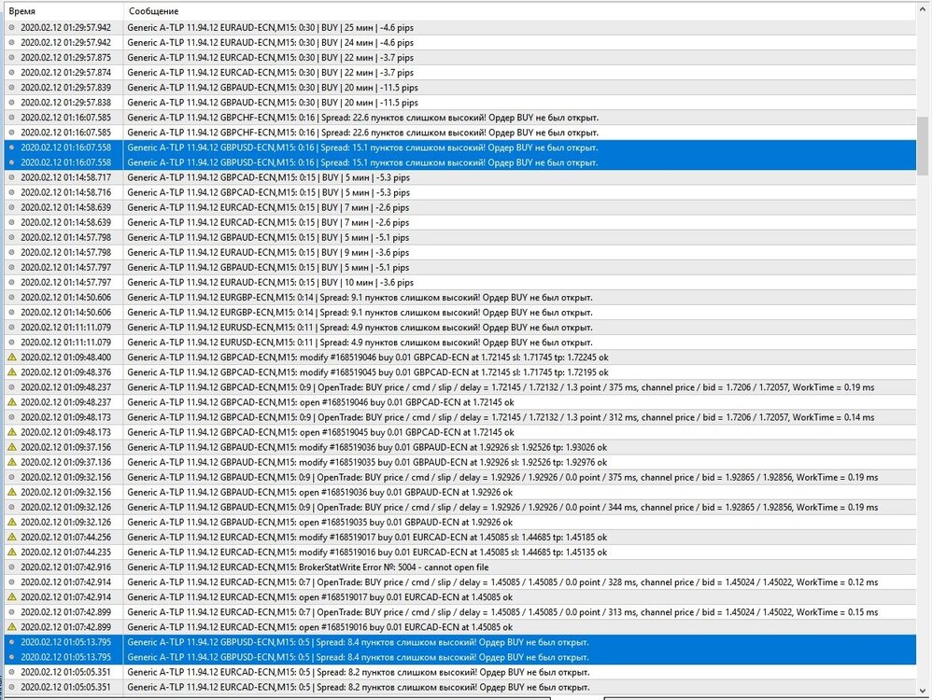Click the vertical scrollbar thumb
Viewport: 932px width, 700px height.
click(923, 146)
